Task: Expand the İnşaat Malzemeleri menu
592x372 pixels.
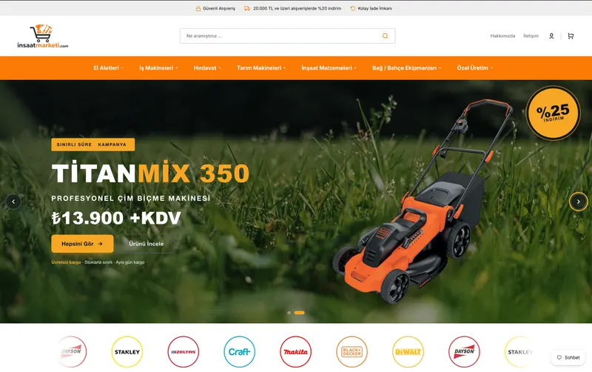Action: click(x=329, y=68)
